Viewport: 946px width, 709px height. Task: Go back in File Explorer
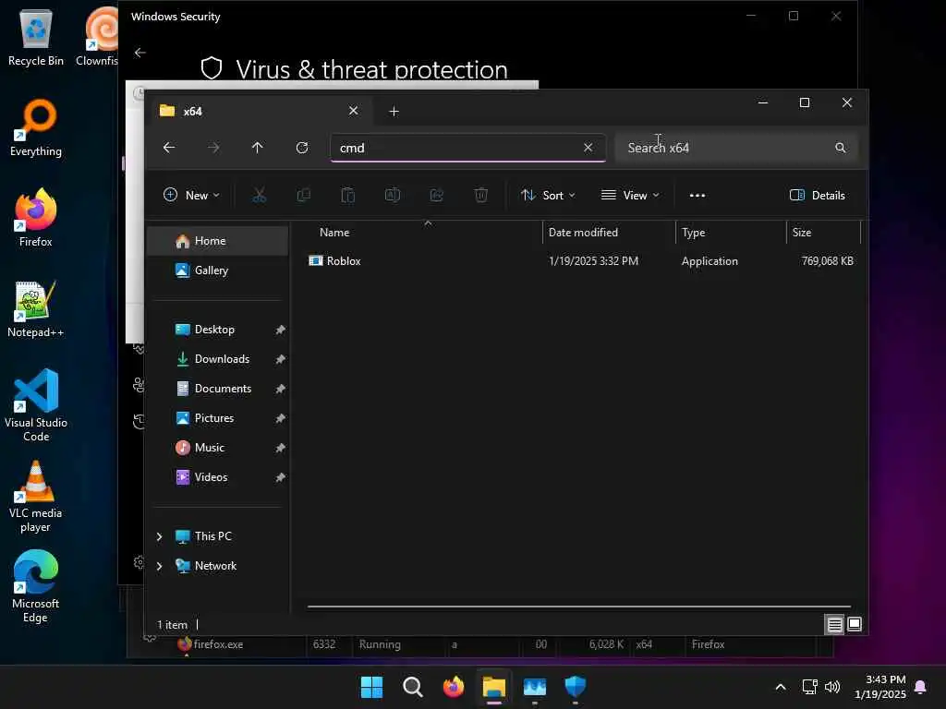click(169, 148)
